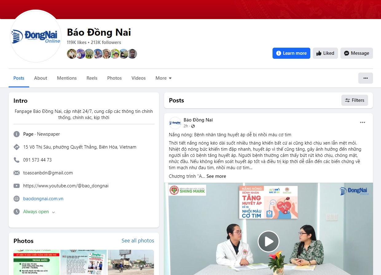The image size is (381, 275).
Task: Click the clock hours icon
Action: coord(17,212)
